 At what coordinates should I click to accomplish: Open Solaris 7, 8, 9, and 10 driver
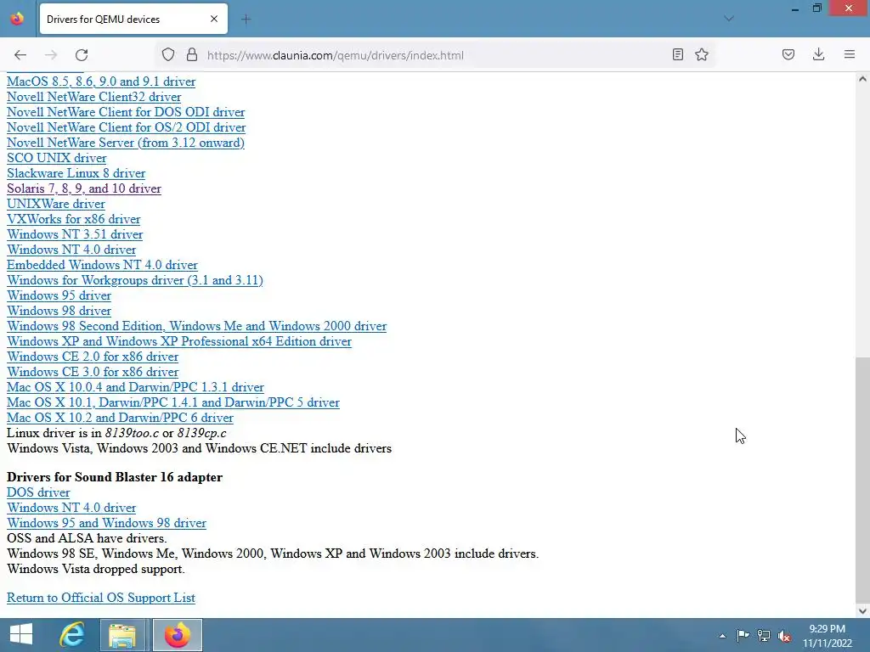pos(84,188)
